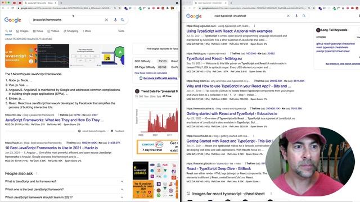Click the voice search microphone in right window
360x202 pixels.
[296, 16]
